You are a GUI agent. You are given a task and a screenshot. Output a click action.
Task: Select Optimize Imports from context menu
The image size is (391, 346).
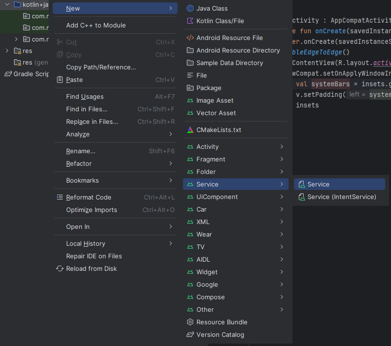point(92,210)
